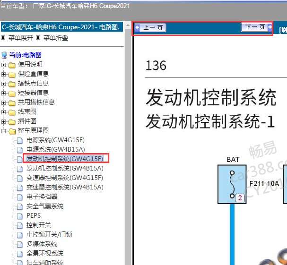Click the 共用搭铁信息 folder icon
The image size is (287, 265).
(12, 103)
